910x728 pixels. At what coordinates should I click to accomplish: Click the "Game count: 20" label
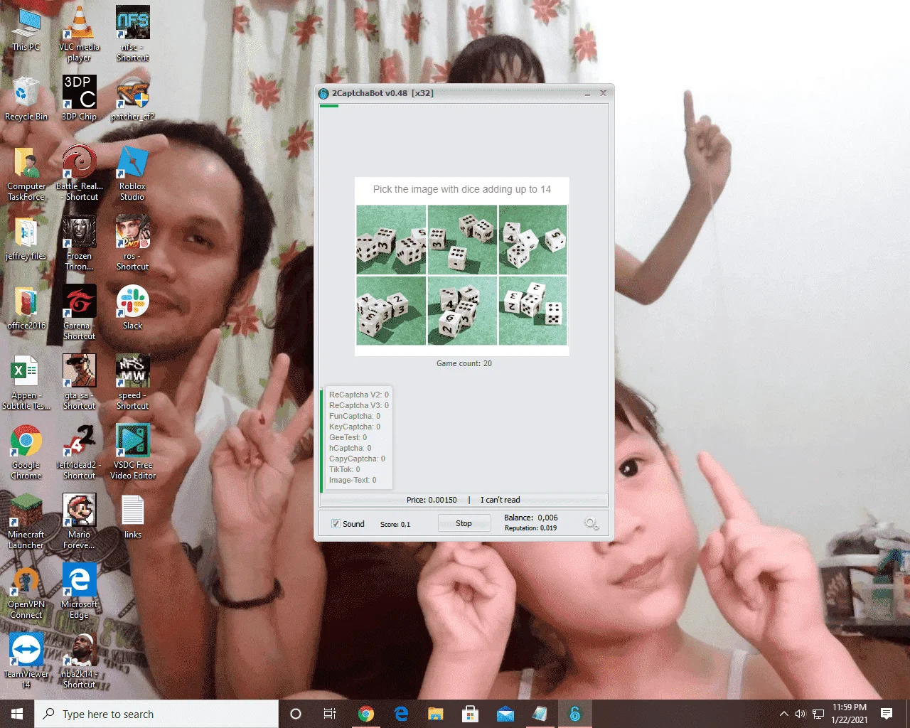(x=464, y=363)
